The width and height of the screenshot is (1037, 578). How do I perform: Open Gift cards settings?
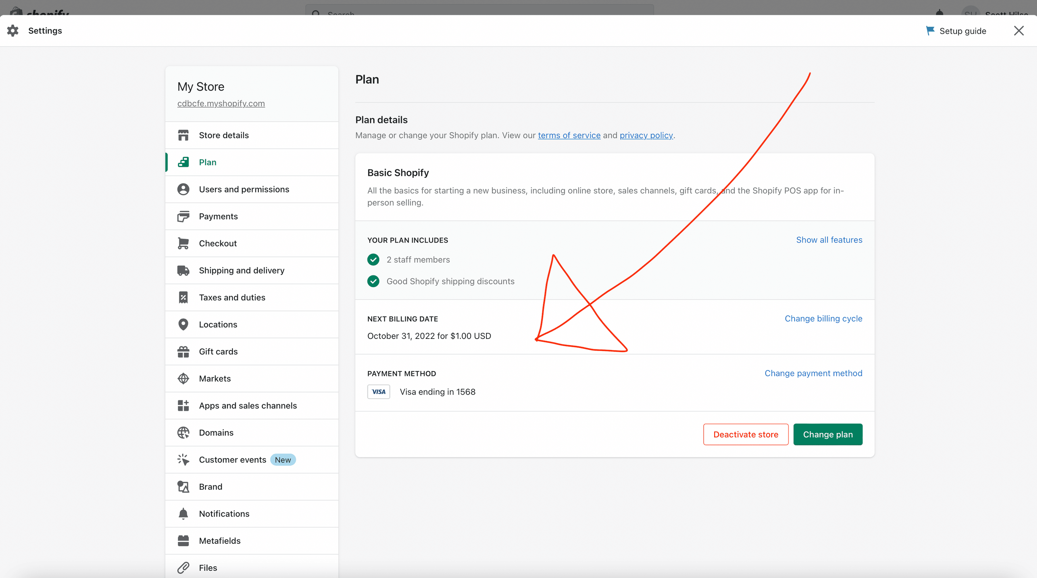(252, 352)
